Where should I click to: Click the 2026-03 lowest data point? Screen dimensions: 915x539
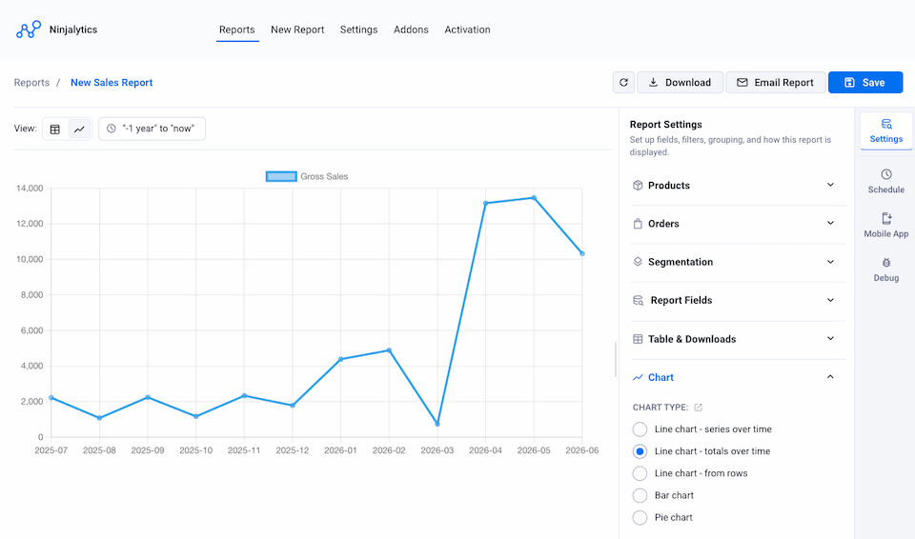pos(437,424)
